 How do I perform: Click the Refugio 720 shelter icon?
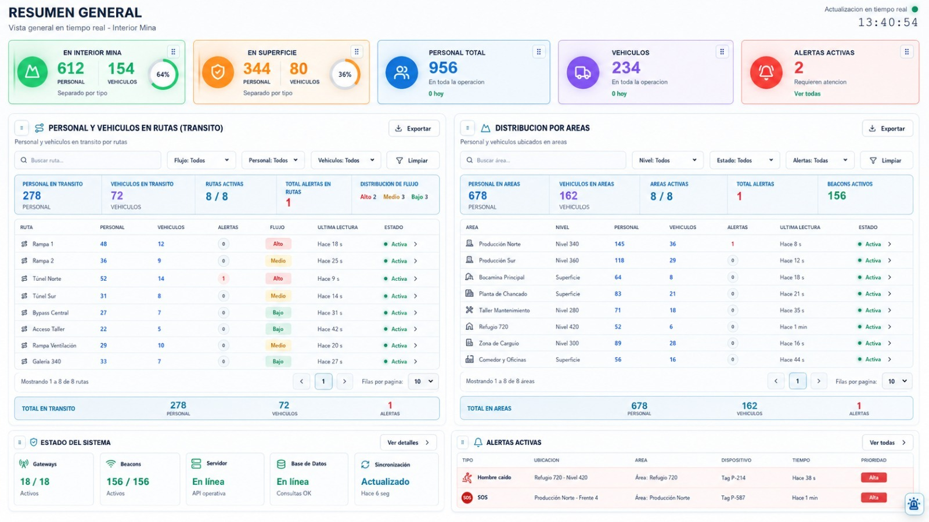click(x=469, y=327)
